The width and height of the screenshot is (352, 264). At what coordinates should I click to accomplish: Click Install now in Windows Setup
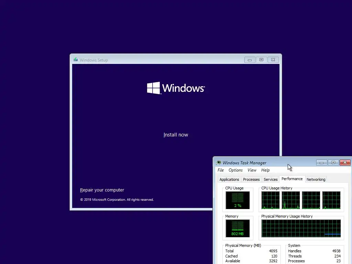pyautogui.click(x=176, y=135)
